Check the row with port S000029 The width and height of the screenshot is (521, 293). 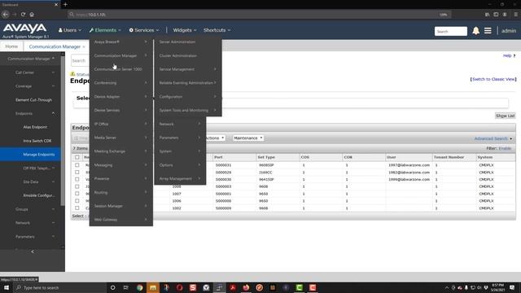(x=77, y=172)
